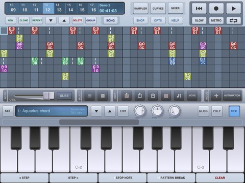
Task: Click the note velocity slider handle
Action: tap(48, 96)
